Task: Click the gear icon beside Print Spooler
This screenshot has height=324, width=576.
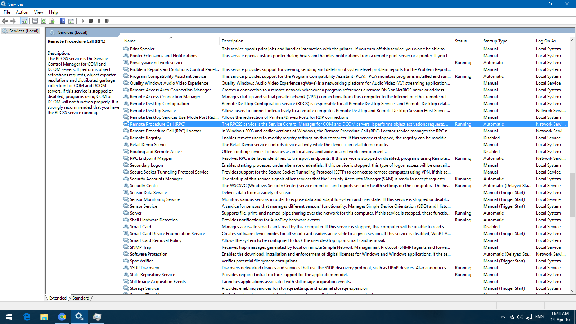Action: (x=126, y=49)
